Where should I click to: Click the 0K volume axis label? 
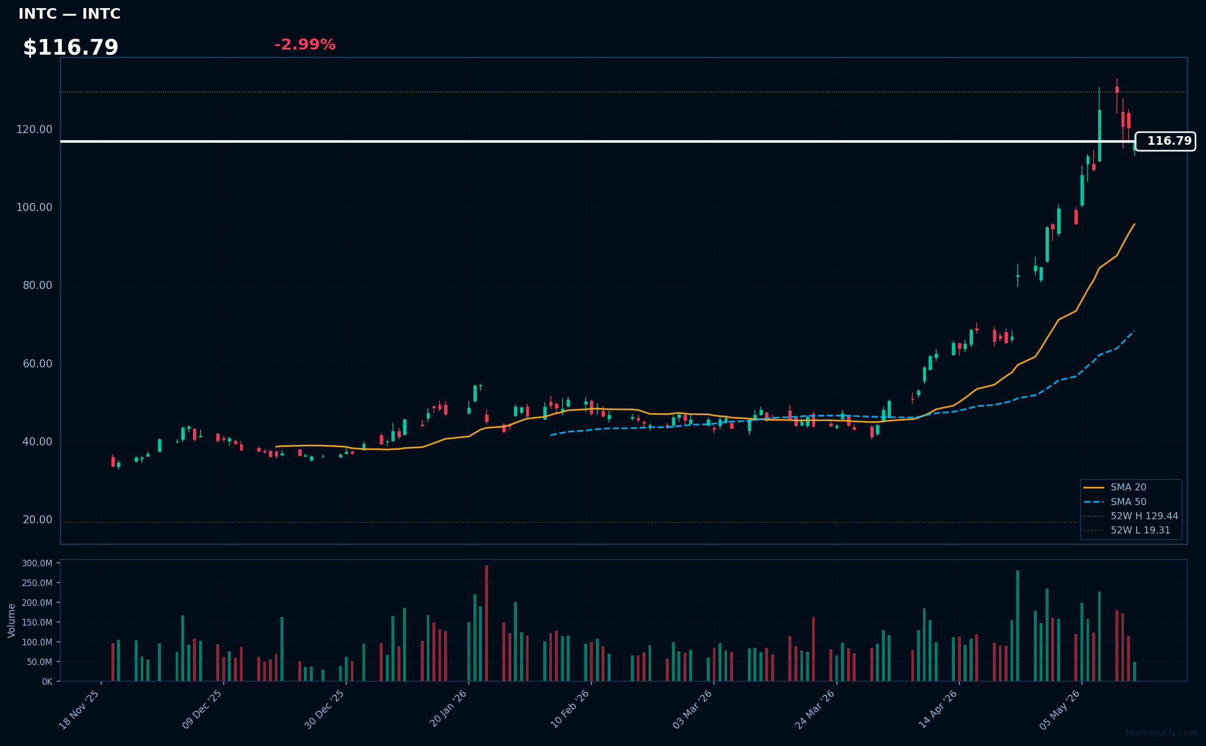tap(47, 682)
